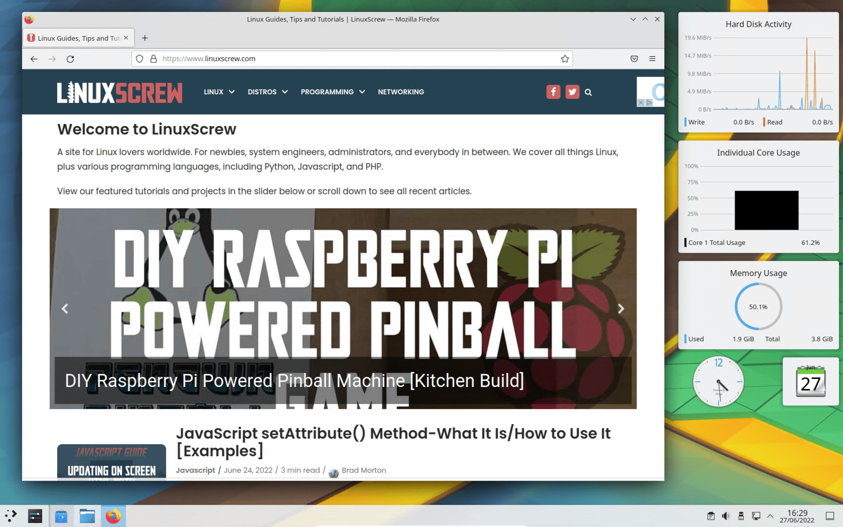Click the Javascript Guide article thumbnail

[x=112, y=461]
